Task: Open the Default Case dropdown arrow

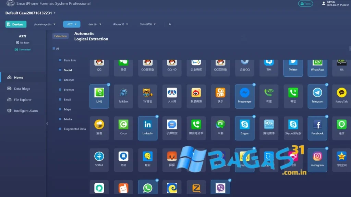Action: (55, 13)
